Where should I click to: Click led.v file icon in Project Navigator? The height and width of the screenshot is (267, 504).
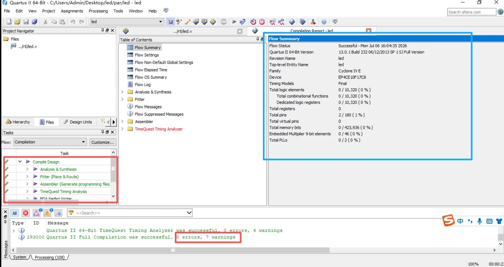pos(14,46)
